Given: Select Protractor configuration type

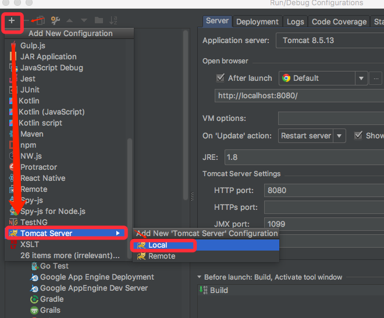Looking at the screenshot, I should (66, 167).
